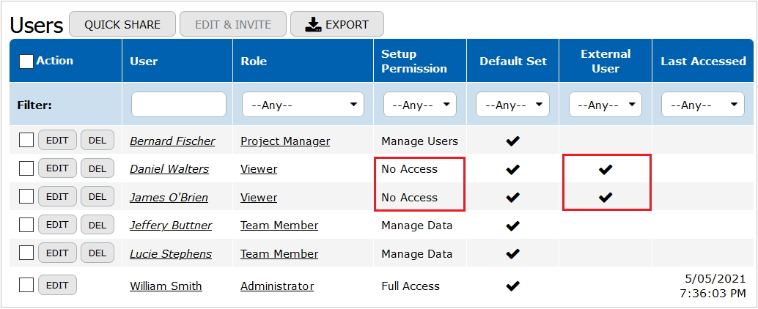Click the download icon on the Export button
The image size is (758, 309).
click(313, 24)
